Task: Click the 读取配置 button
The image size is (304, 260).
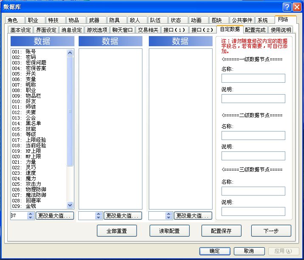Action: click(x=170, y=231)
